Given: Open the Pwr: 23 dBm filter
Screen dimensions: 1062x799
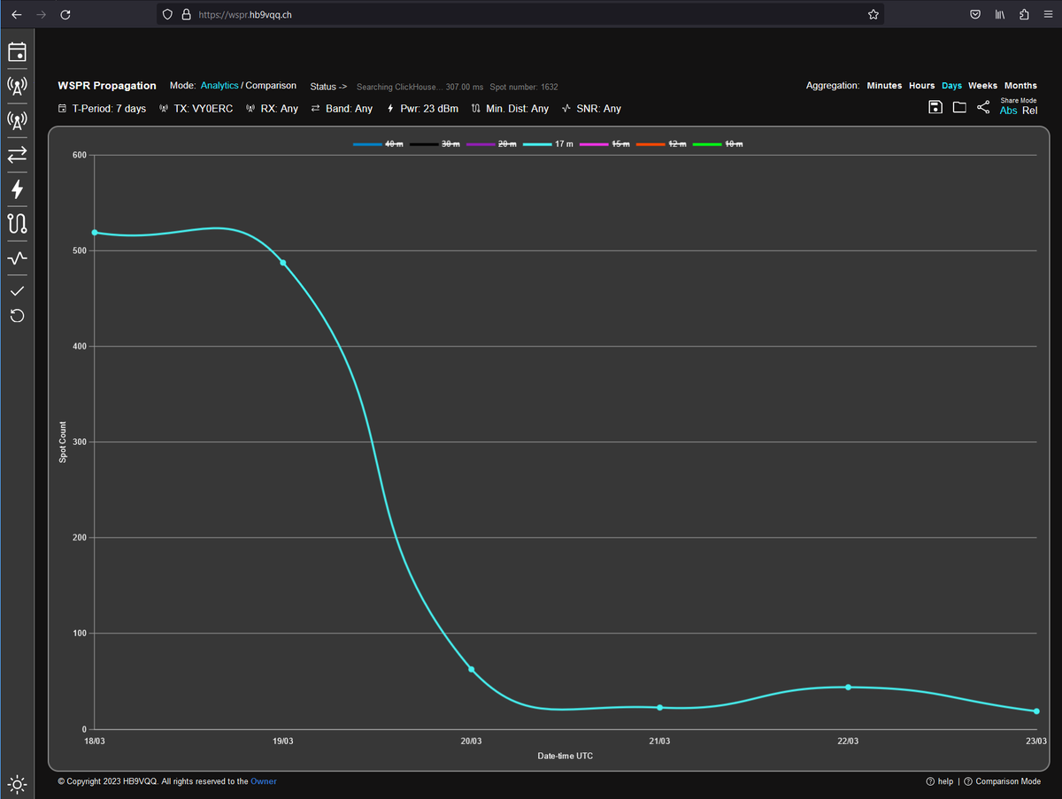Looking at the screenshot, I should pos(422,109).
